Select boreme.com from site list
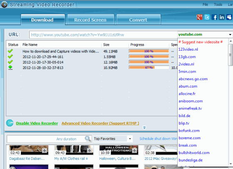The height and width of the screenshot is (169, 233). tap(189, 138)
